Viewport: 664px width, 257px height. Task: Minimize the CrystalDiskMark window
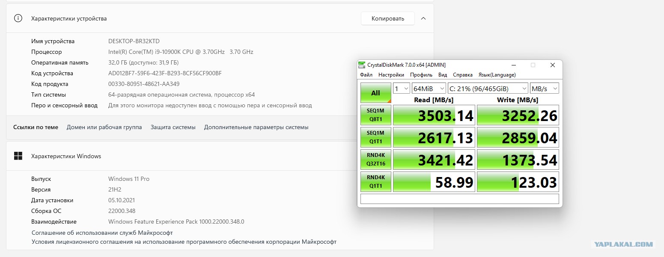pyautogui.click(x=514, y=65)
